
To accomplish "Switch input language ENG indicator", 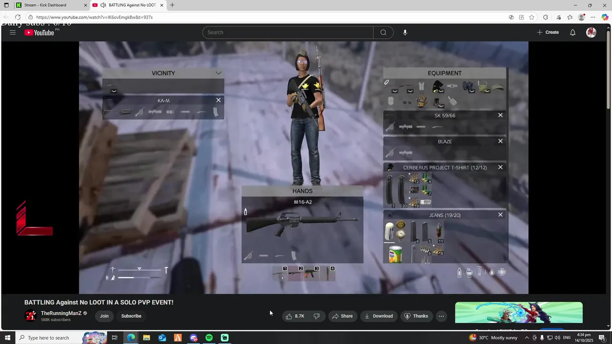I will coord(568,338).
